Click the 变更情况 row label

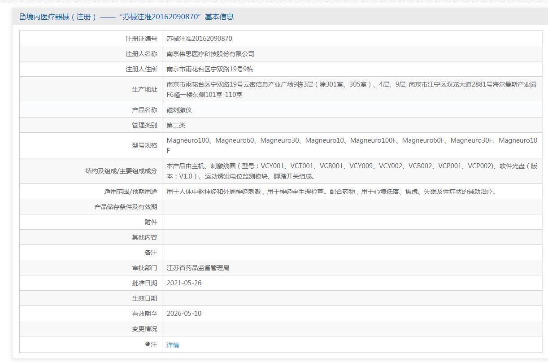pos(144,329)
